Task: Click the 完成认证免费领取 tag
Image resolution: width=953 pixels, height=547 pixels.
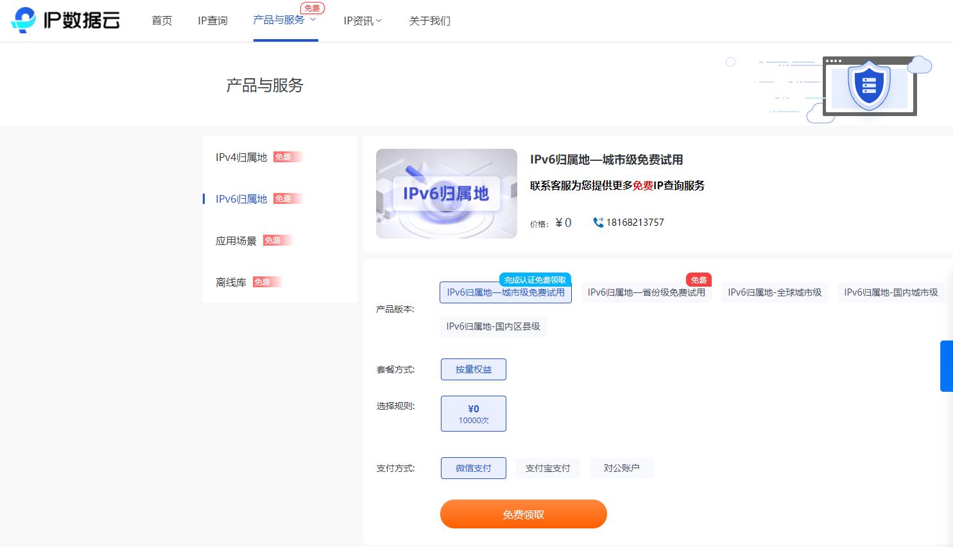Action: coord(535,280)
